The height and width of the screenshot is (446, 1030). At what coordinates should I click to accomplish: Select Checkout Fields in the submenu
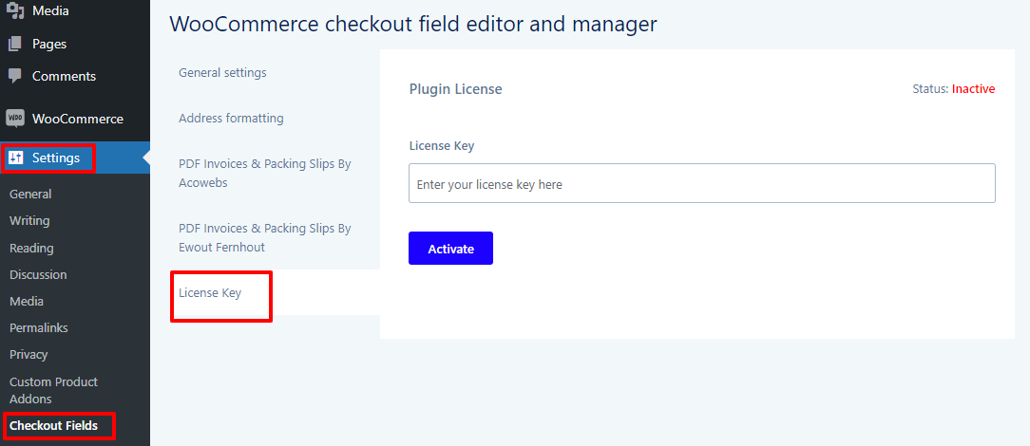[53, 426]
